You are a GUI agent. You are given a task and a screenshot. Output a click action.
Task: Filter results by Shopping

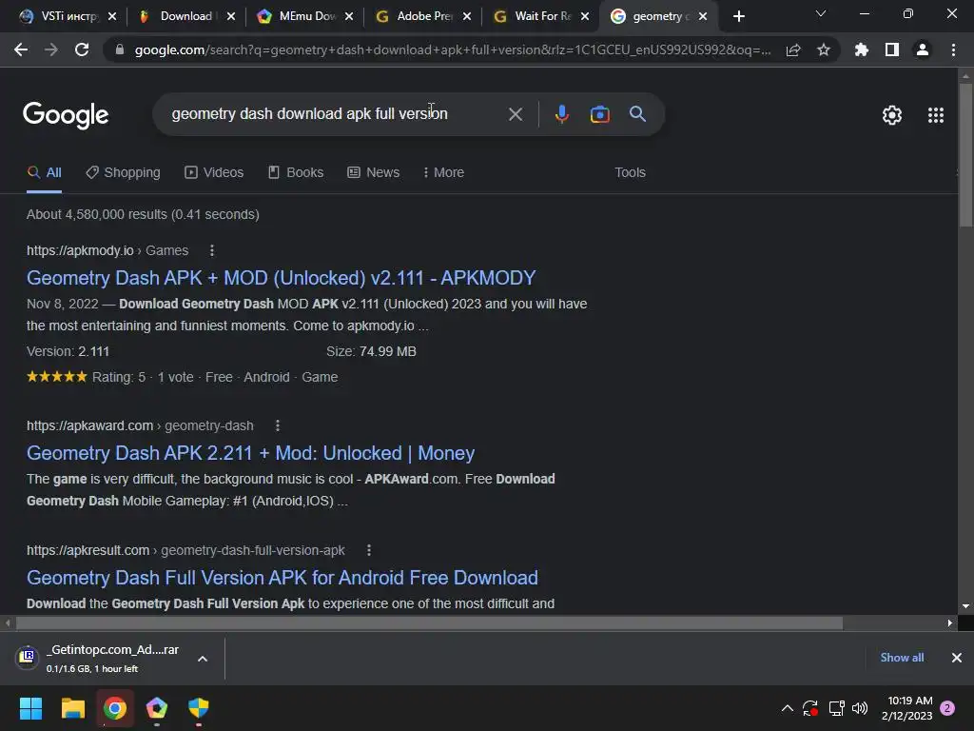tap(123, 173)
